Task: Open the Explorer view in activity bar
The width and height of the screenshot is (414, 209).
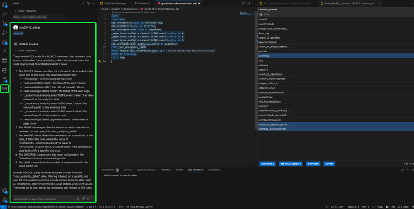Action: (x=4, y=4)
